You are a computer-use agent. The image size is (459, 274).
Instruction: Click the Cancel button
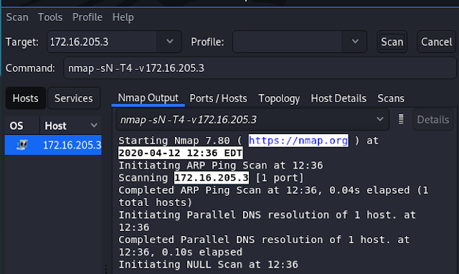tap(436, 42)
